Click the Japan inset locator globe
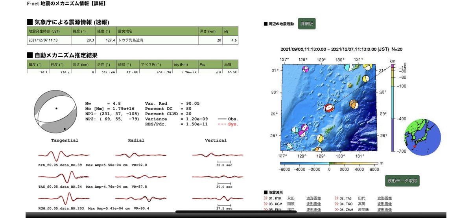 422,137
